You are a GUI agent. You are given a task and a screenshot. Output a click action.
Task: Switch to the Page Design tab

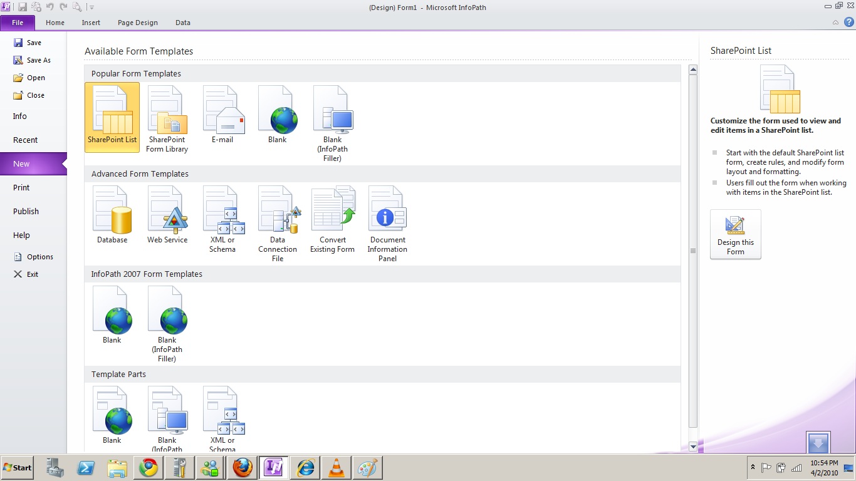[x=138, y=23]
